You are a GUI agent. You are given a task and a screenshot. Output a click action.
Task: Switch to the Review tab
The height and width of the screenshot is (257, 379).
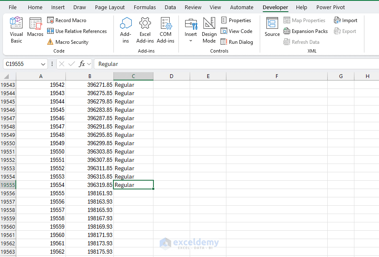point(193,7)
